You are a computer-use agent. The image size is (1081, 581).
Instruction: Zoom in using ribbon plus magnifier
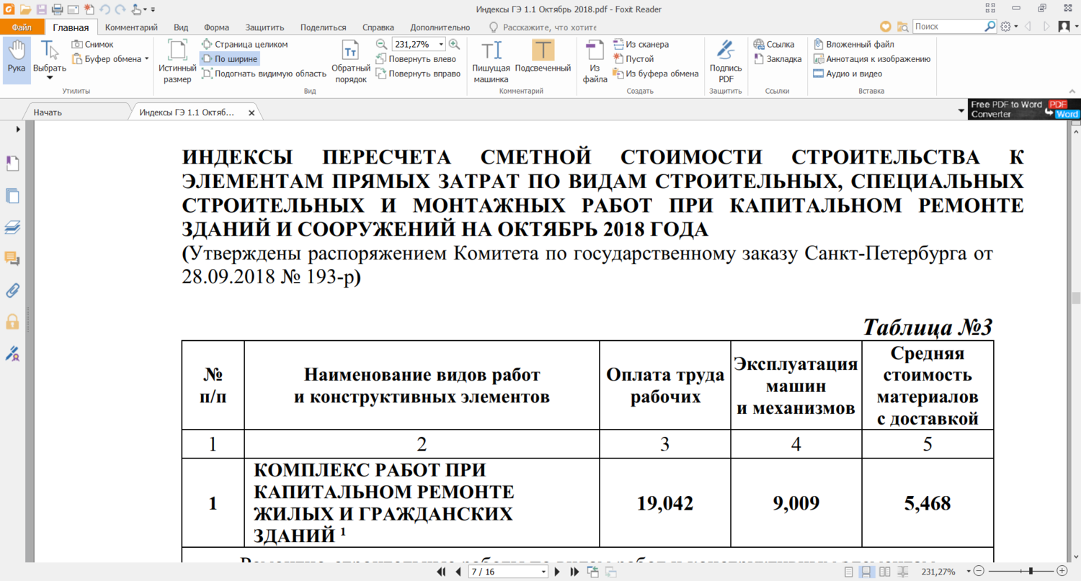(455, 44)
